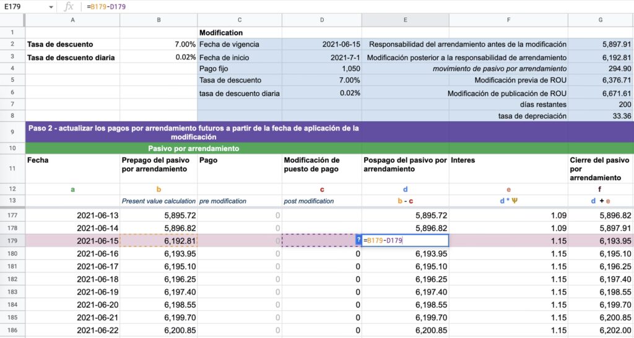Open the Name box dropdown arrow
The width and height of the screenshot is (634, 338).
click(50, 7)
